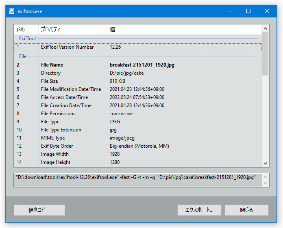283x228 pixels.
Task: Click the image/jpeg value
Action: click(x=122, y=138)
